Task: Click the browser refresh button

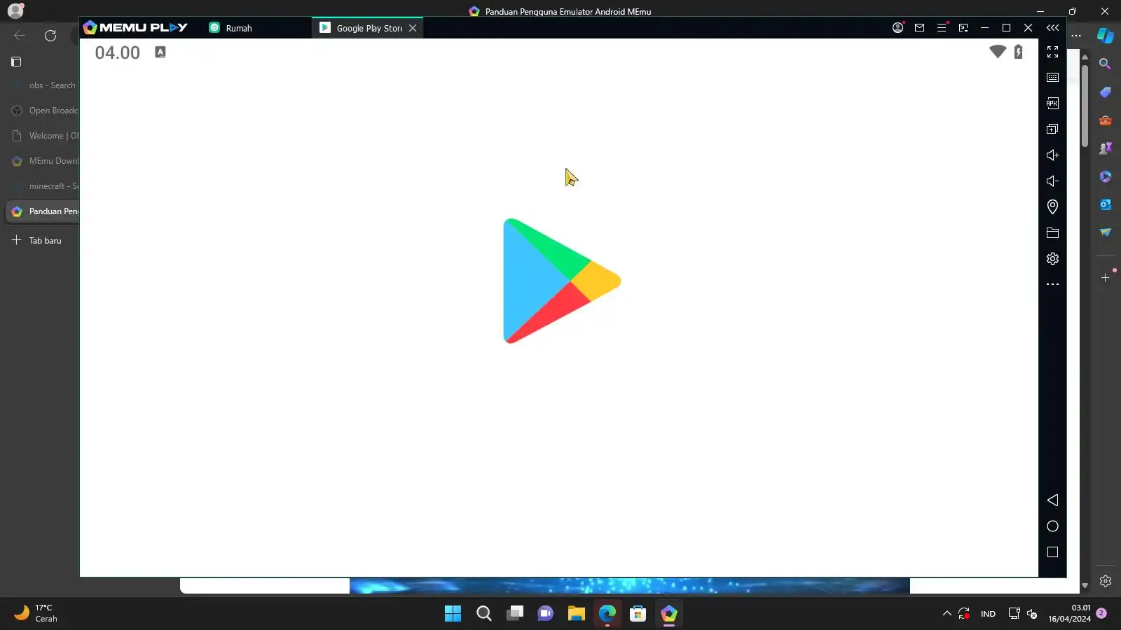Action: (50, 36)
